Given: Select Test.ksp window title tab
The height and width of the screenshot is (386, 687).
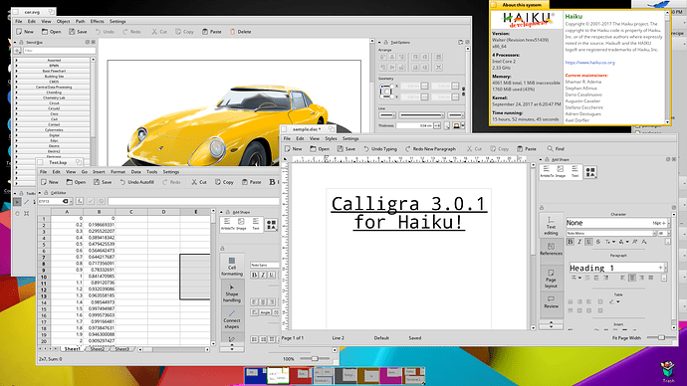Looking at the screenshot, I should click(x=59, y=162).
